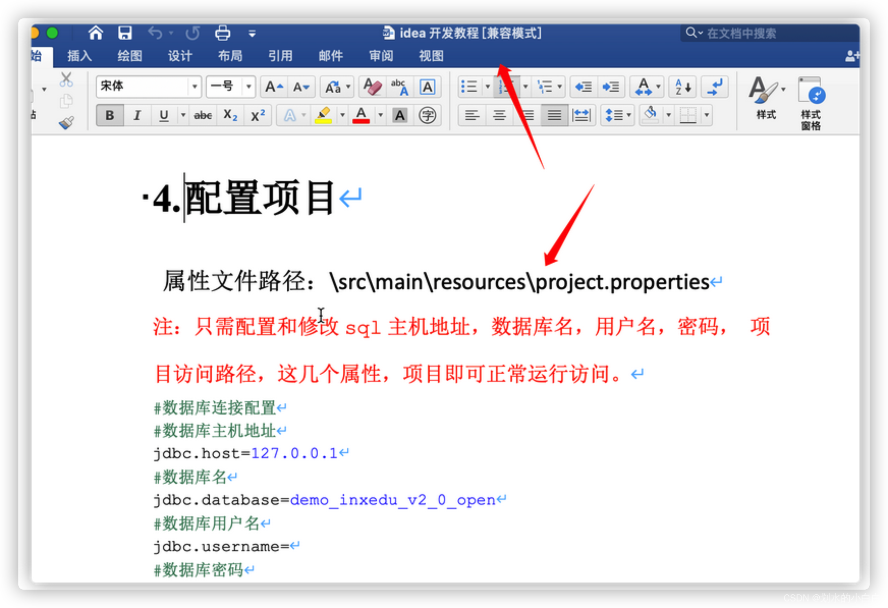888x608 pixels.
Task: Open the 邮件 tab
Action: [x=331, y=56]
